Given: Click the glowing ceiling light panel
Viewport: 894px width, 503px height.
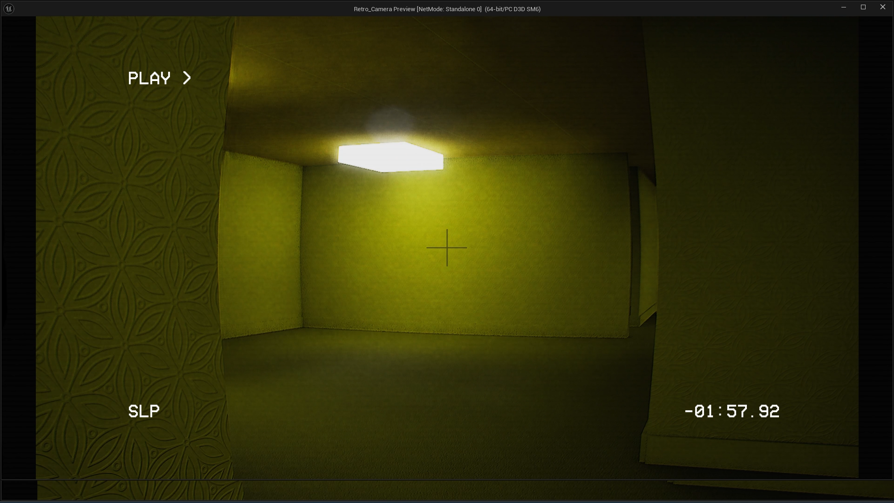Looking at the screenshot, I should click(390, 157).
